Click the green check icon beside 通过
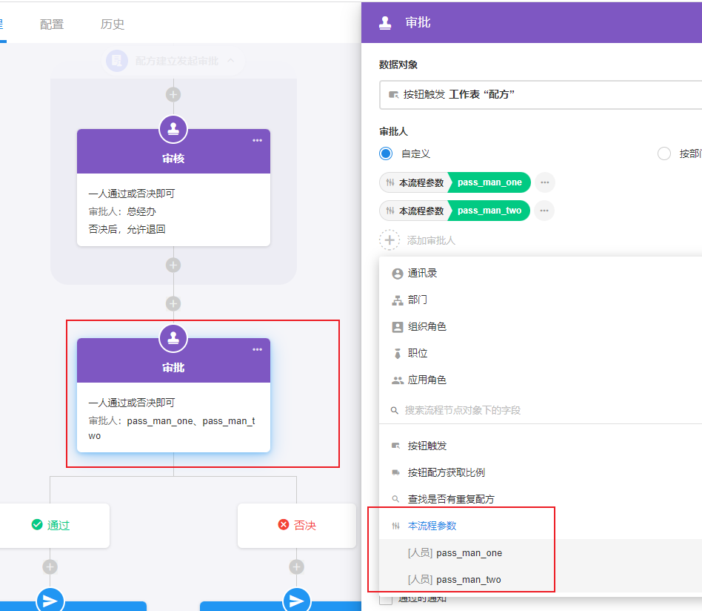The width and height of the screenshot is (702, 611). tap(37, 524)
